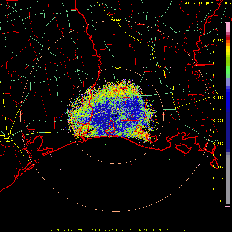The height and width of the screenshot is (232, 232).
Task: Select the 0.360 legend value
Action: pos(218,167)
